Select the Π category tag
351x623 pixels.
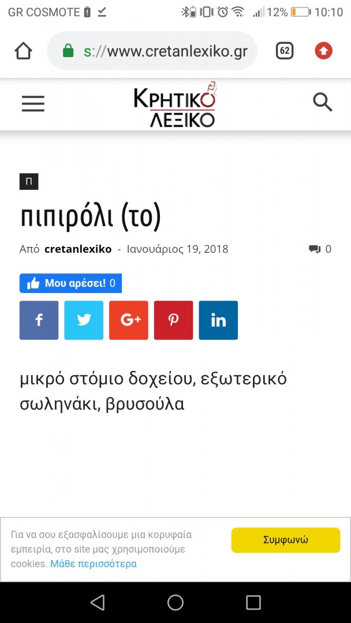29,182
